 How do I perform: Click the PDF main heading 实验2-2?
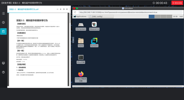coord(32,21)
